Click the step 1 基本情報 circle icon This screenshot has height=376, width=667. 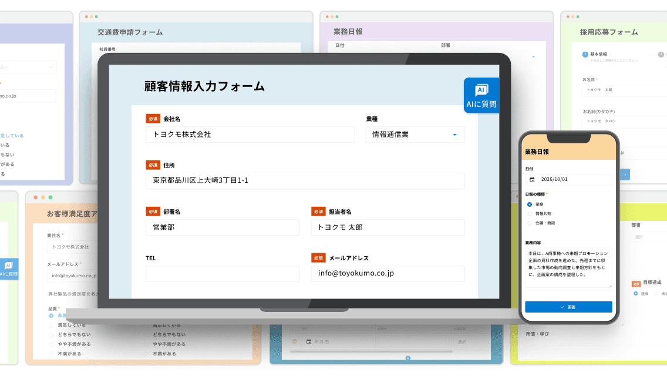tap(585, 55)
